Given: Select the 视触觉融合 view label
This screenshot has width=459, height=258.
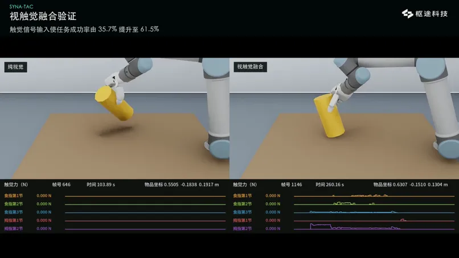Looking at the screenshot, I should tap(250, 67).
